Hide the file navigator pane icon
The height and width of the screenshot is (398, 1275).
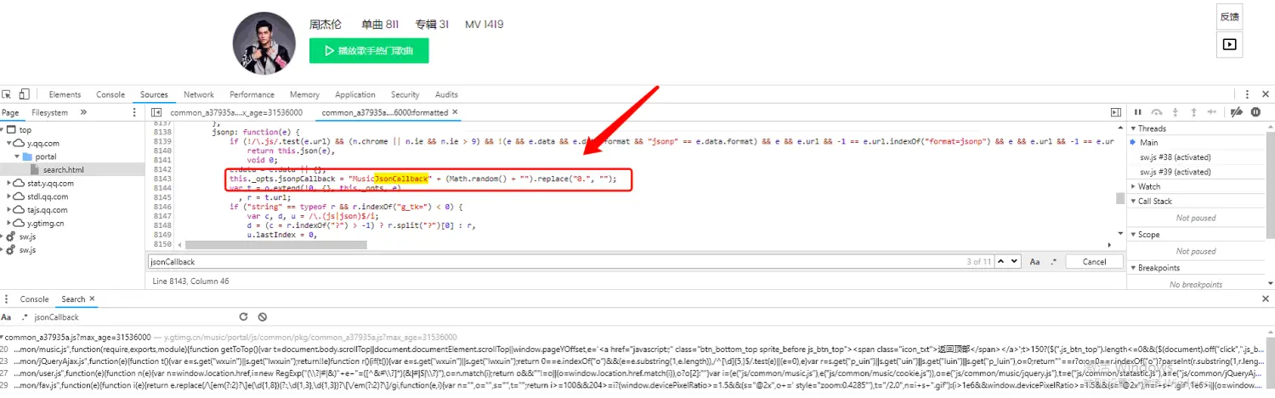click(x=156, y=112)
